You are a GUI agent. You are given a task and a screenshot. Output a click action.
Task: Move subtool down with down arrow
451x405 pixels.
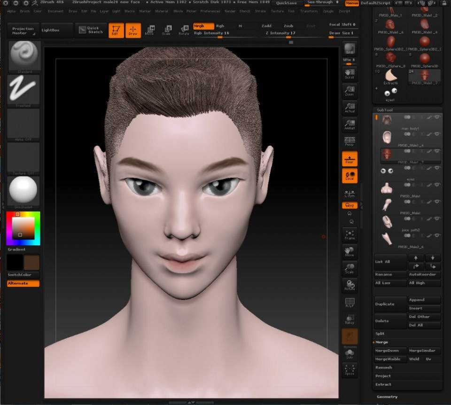[x=433, y=258]
